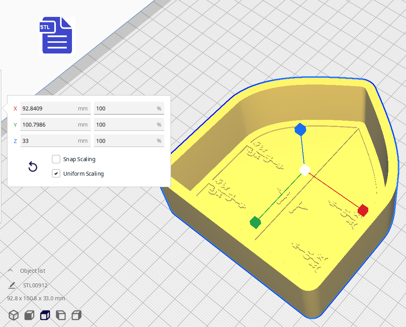Click the green Y-axis scale handle
The height and width of the screenshot is (327, 406).
tap(255, 222)
